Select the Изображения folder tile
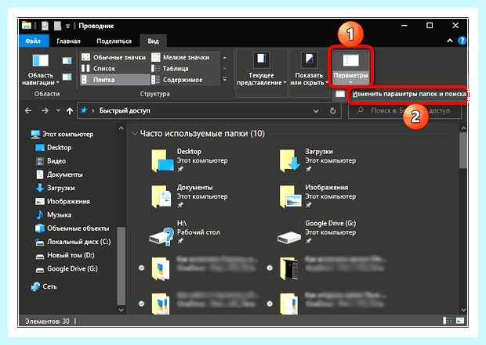This screenshot has width=486, height=345. (317, 196)
